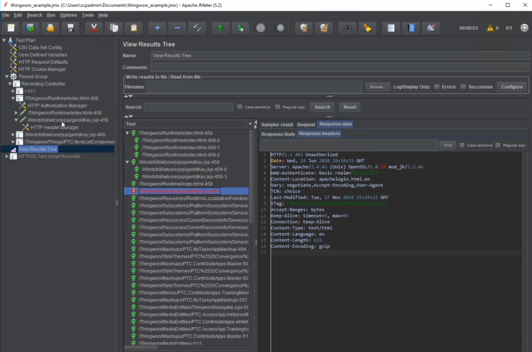Click the New test plan toolbar icon
This screenshot has width=532, height=352.
coord(11,28)
